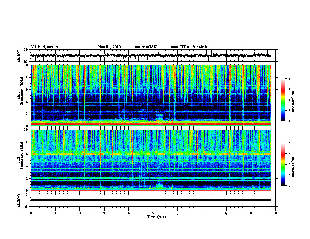Click the ch.1 spectrogram color bar
Viewport: 310px width, 239px height.
click(x=283, y=100)
